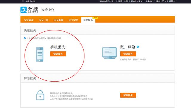The width and height of the screenshot is (191, 110).
Task: Click the 安全中心 title beside logo
Action: [x=48, y=10]
